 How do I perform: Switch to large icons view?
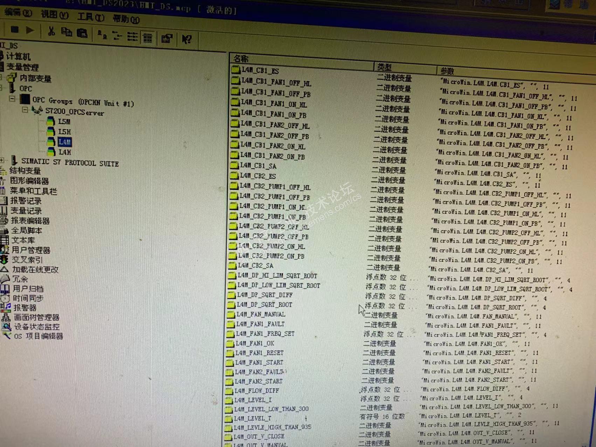point(102,34)
